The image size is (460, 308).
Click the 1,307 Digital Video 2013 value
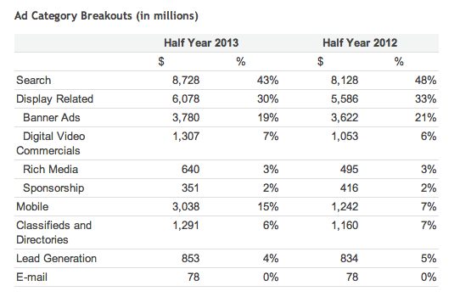(x=186, y=136)
